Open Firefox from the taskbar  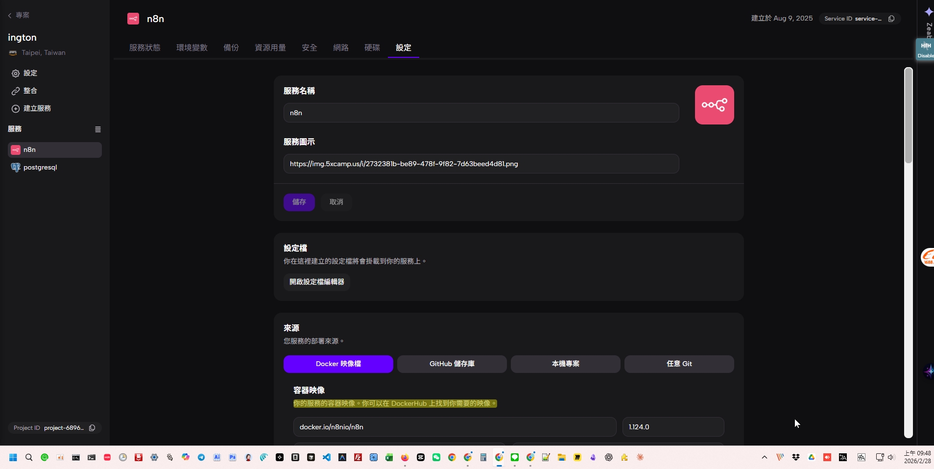tap(405, 457)
